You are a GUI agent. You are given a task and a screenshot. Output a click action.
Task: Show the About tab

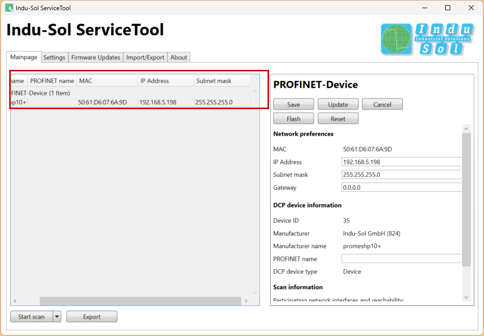click(x=179, y=57)
